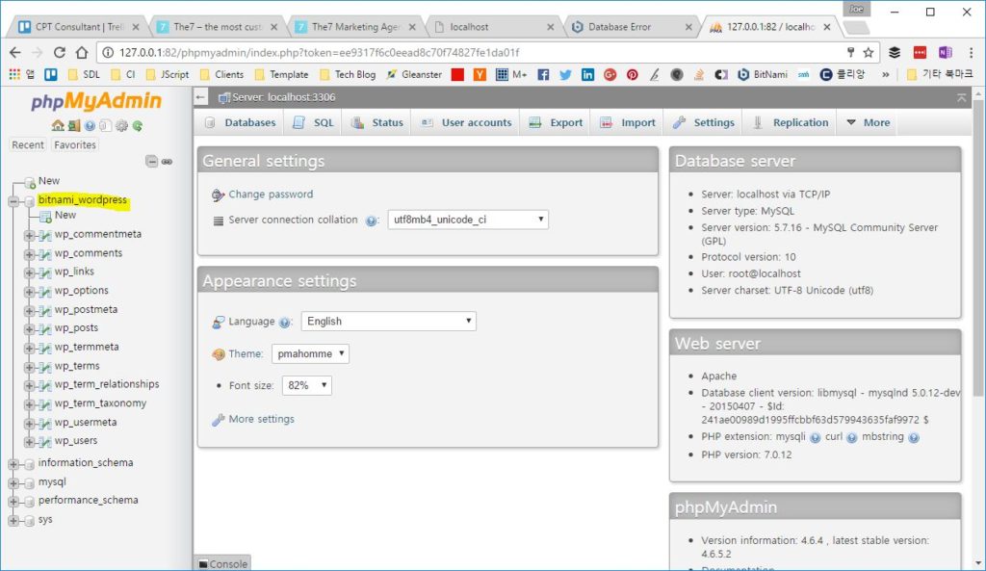Click help icon next to Language label
Image resolution: width=986 pixels, height=571 pixels.
(285, 323)
